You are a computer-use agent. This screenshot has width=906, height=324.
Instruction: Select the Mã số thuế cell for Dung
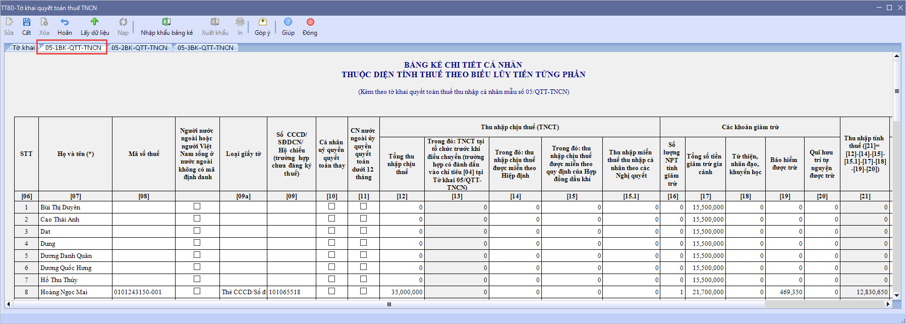[144, 244]
